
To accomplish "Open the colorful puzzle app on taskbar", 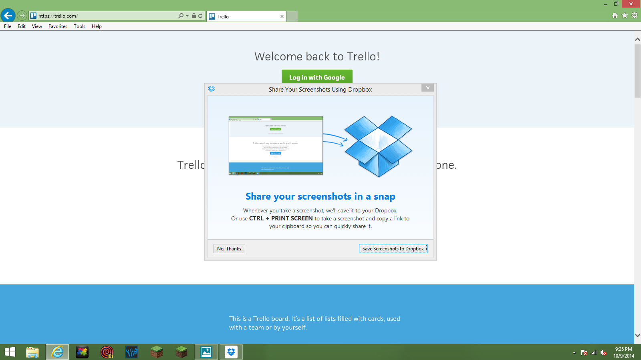I will coord(82,352).
